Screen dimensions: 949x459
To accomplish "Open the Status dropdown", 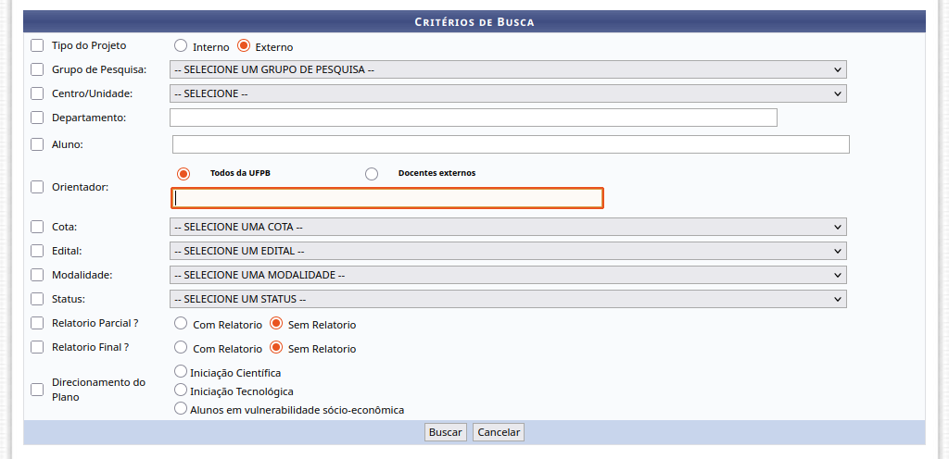I will click(x=508, y=299).
